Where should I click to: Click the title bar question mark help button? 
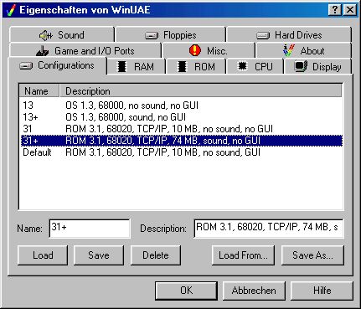(335, 10)
